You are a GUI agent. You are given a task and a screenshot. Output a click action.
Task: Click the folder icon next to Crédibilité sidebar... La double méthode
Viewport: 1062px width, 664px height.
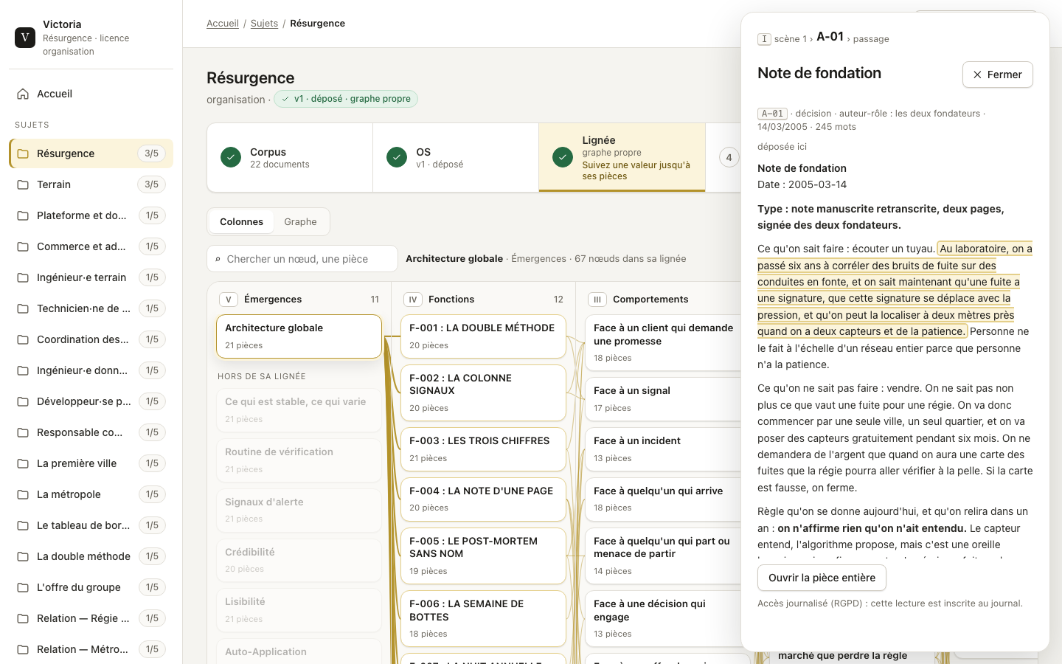pyautogui.click(x=23, y=556)
